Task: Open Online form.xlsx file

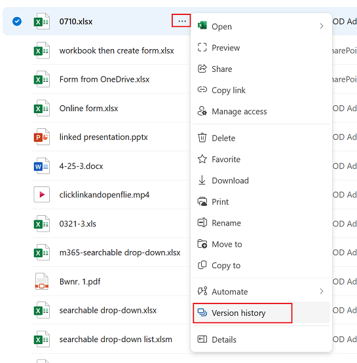Action: [88, 109]
